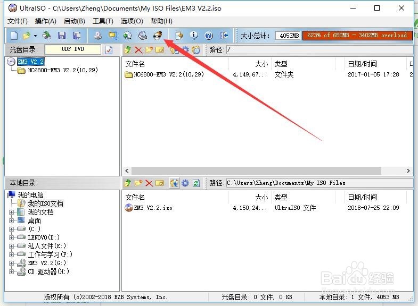Viewport: 418px width, 306px height.
Task: Click the local path field C:\Users\Zheng\Documents
Action: (319, 183)
